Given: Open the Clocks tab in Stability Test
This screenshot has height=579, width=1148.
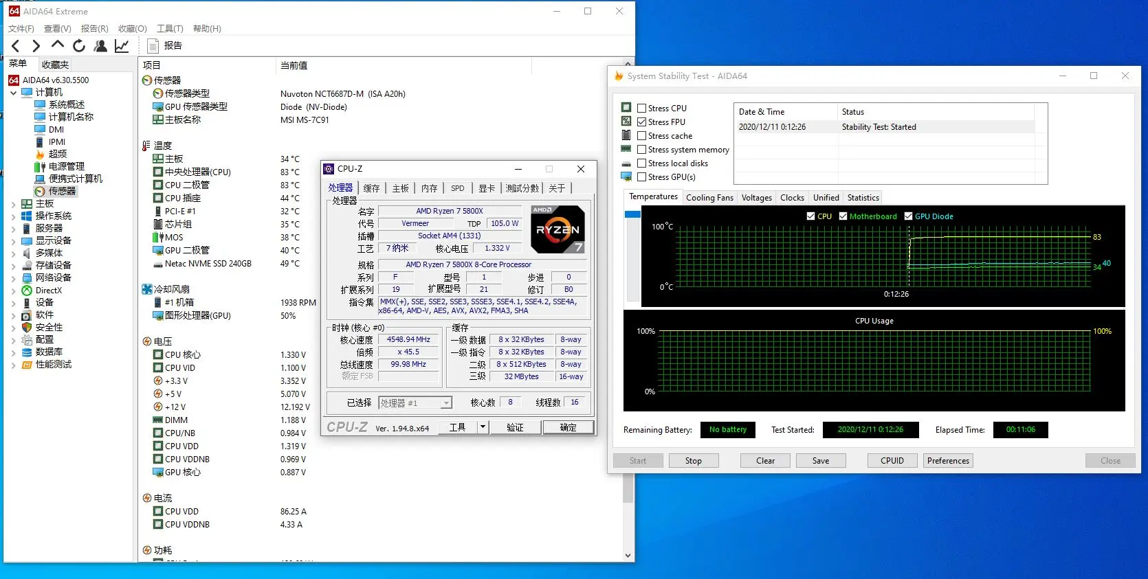Looking at the screenshot, I should [x=792, y=198].
